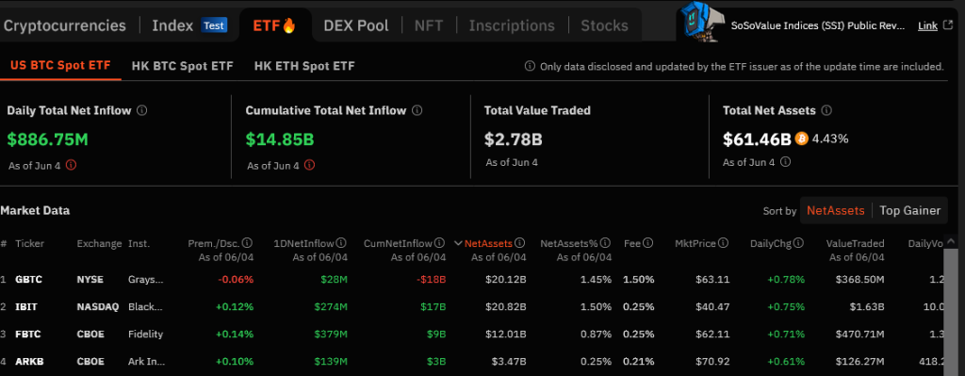Click IBIT 1D net inflow $274M

click(x=331, y=306)
